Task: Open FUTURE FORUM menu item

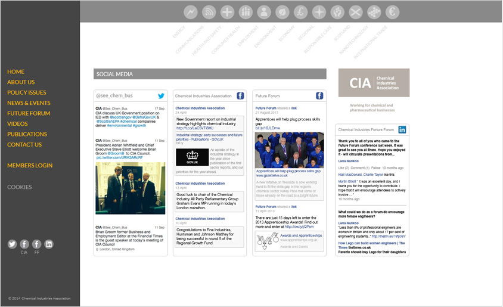Action: point(29,114)
